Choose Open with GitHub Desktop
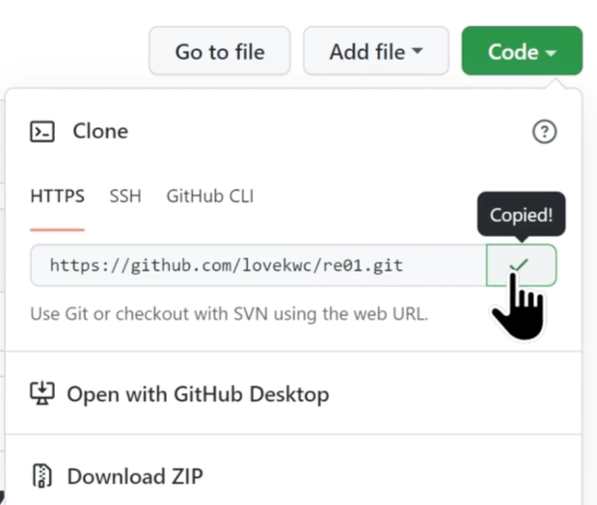Viewport: 597px width, 505px height. coord(198,394)
